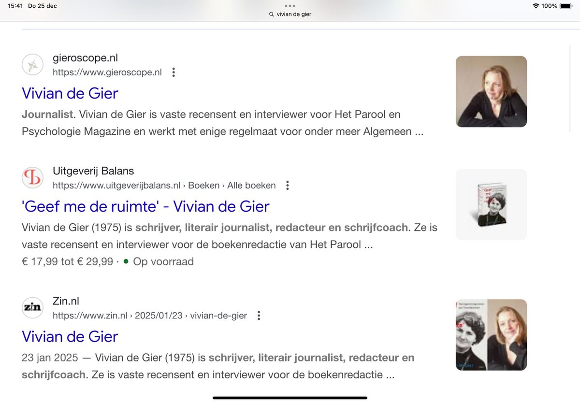Open more options for gieroscope.nl result
580x403 pixels.
coord(174,72)
